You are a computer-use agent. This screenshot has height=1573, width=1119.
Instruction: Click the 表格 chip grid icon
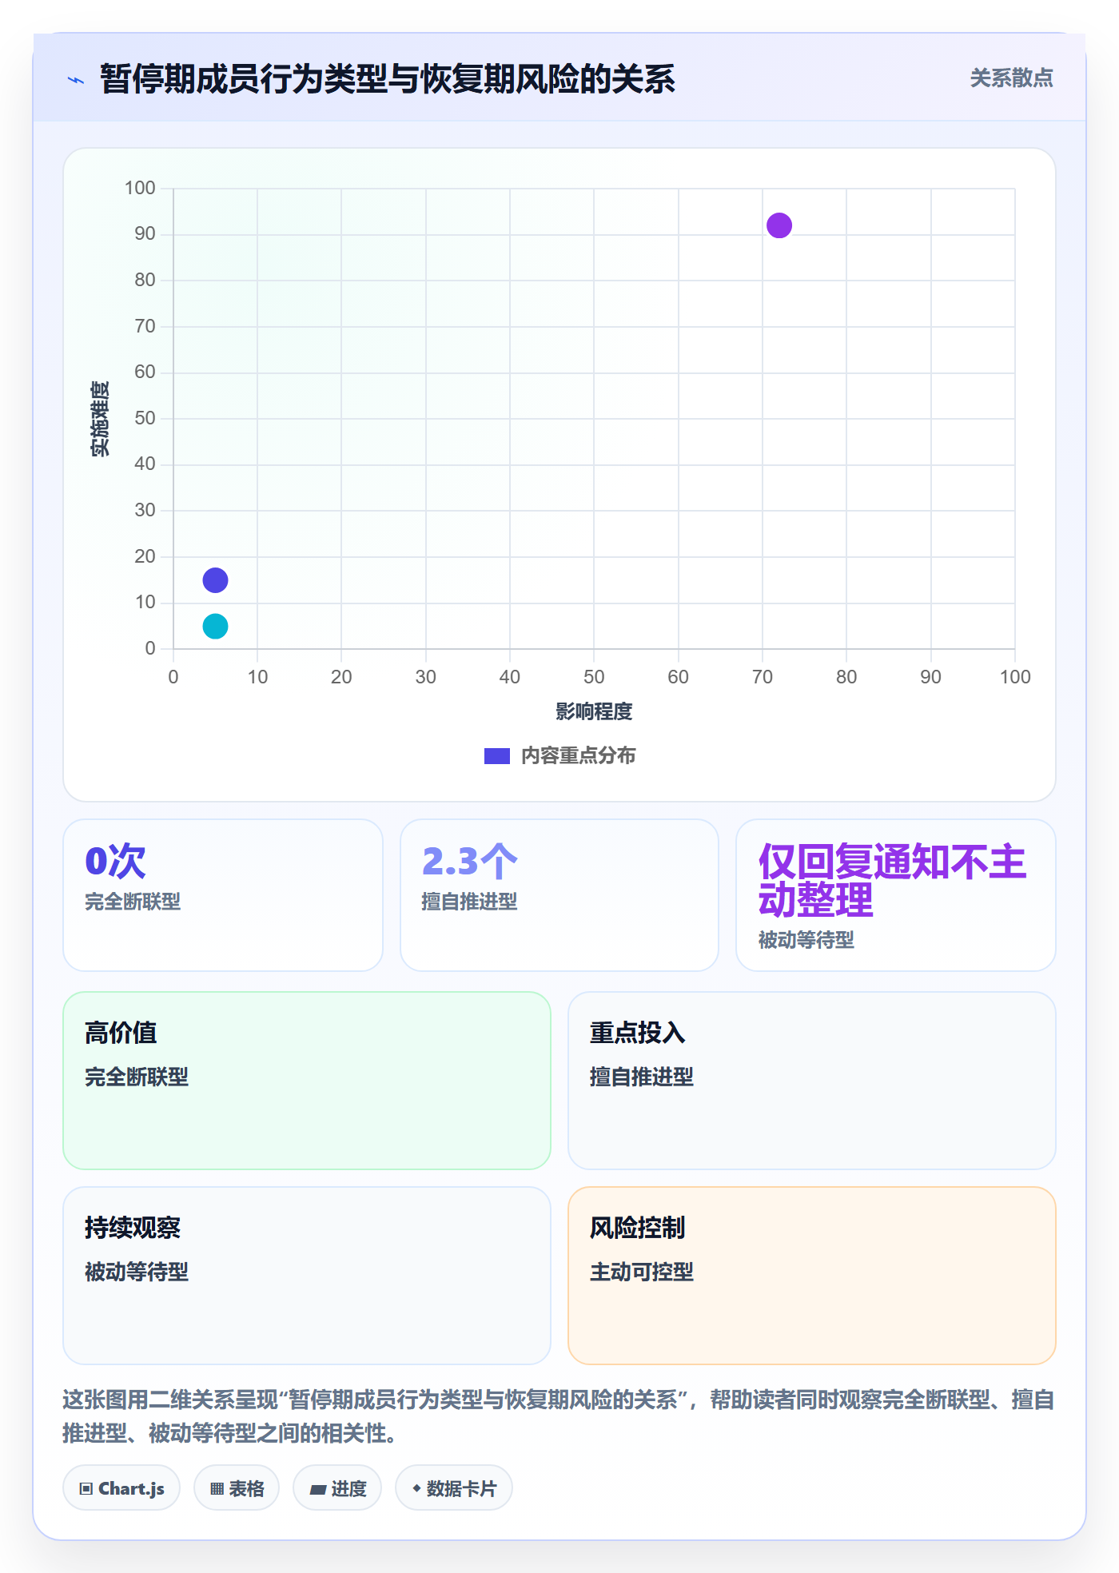click(x=217, y=1489)
